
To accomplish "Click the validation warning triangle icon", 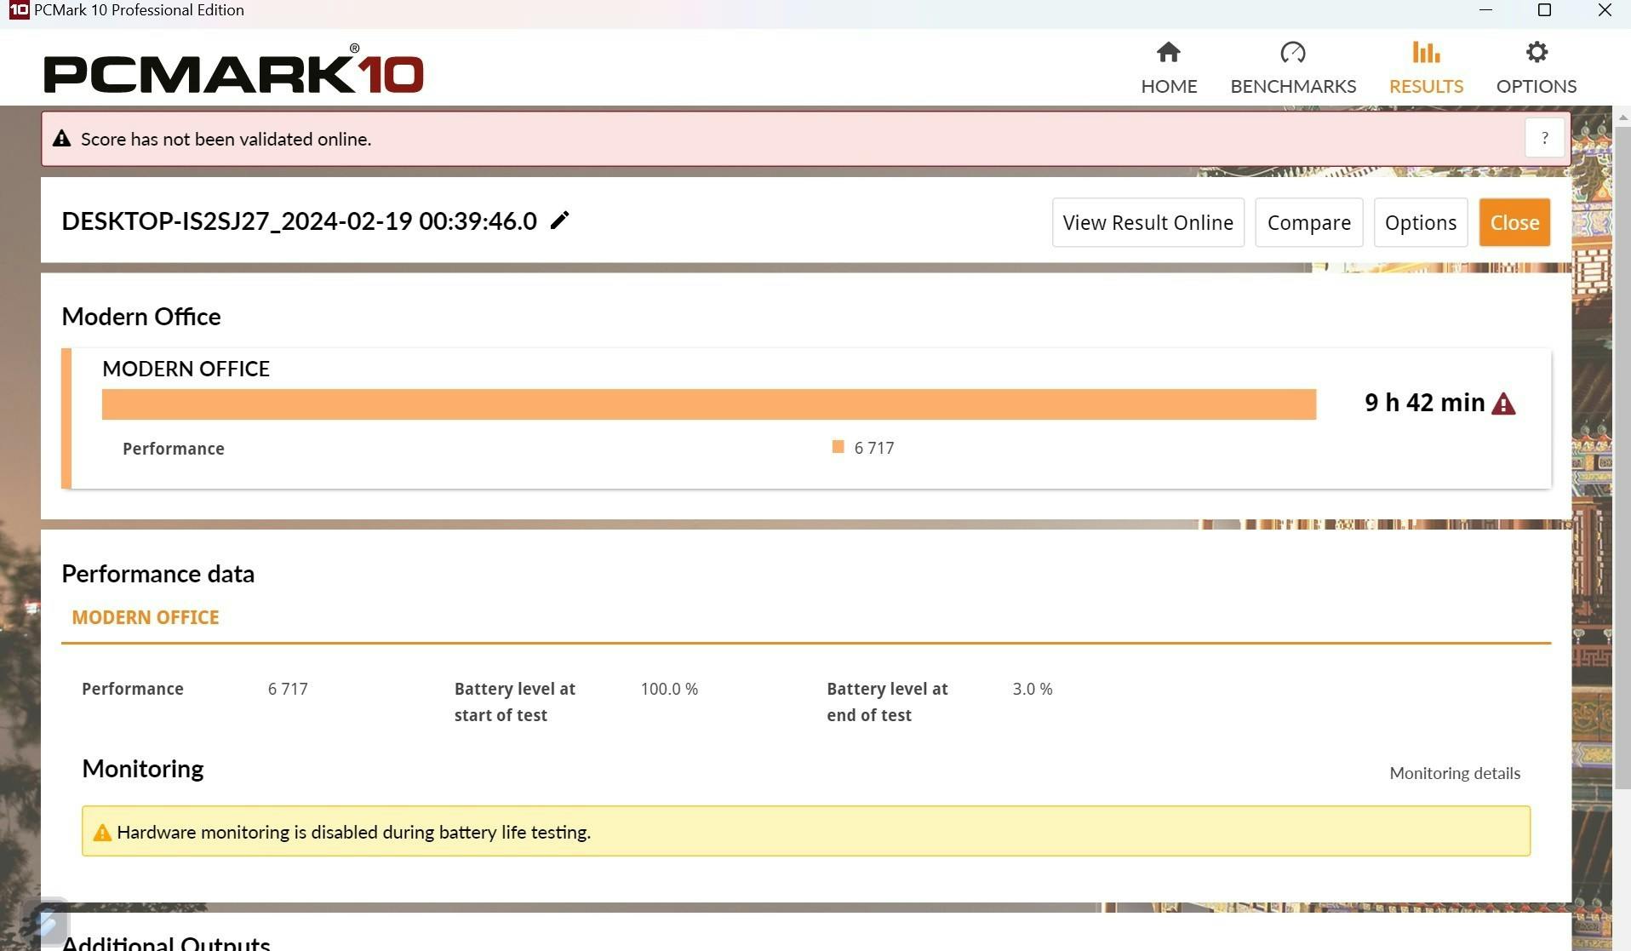I will 61,138.
